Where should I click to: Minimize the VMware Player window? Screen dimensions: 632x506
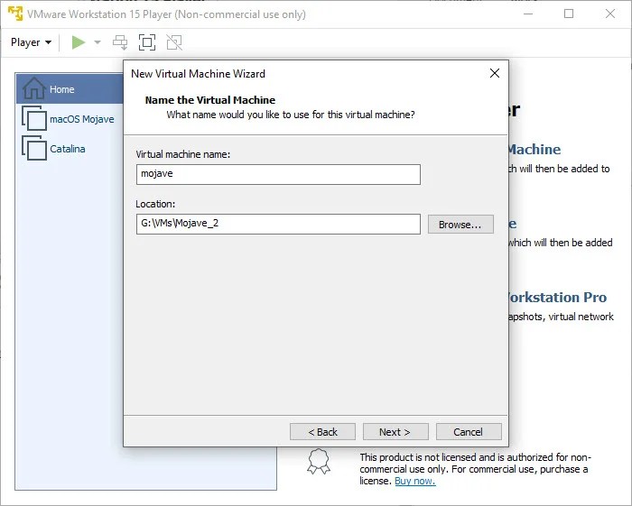pyautogui.click(x=528, y=14)
